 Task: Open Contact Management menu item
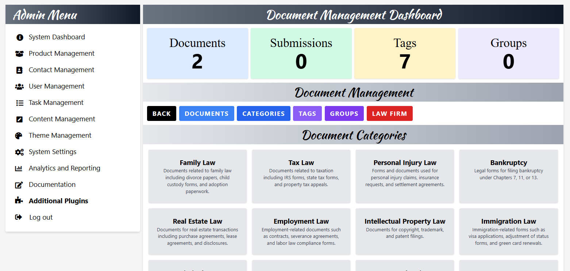pyautogui.click(x=62, y=70)
